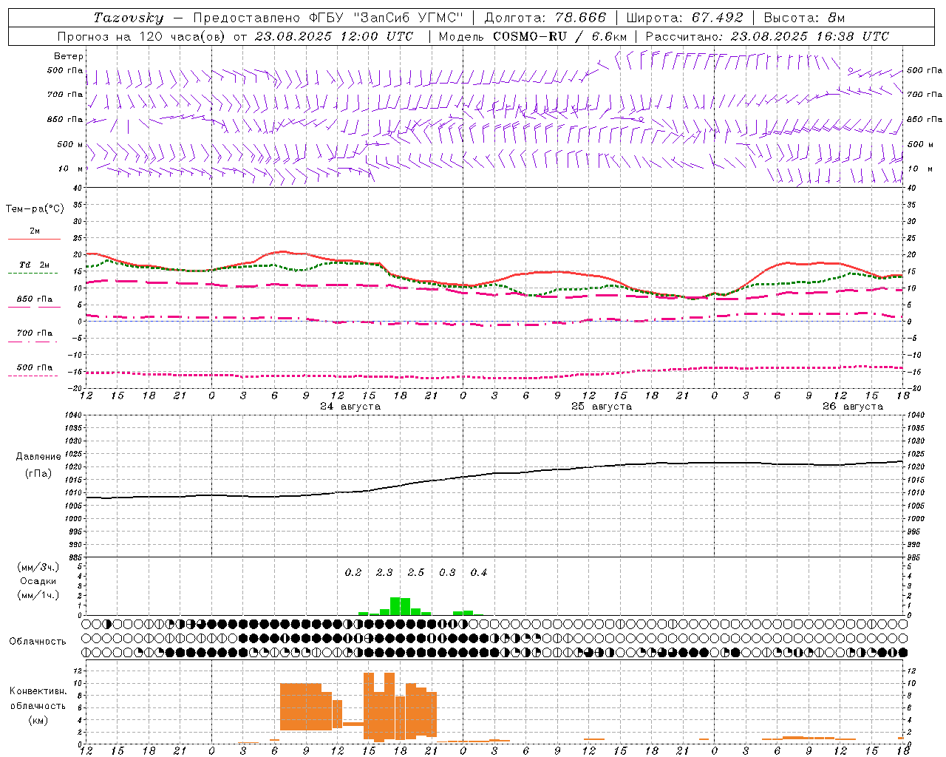946x757 pixels.
Task: Click the '10 м' label on the left wind axis
Action: tap(70, 169)
